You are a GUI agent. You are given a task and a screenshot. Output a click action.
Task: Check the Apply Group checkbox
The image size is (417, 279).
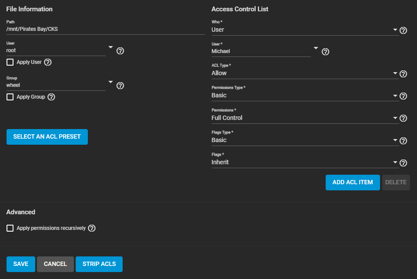pos(10,97)
